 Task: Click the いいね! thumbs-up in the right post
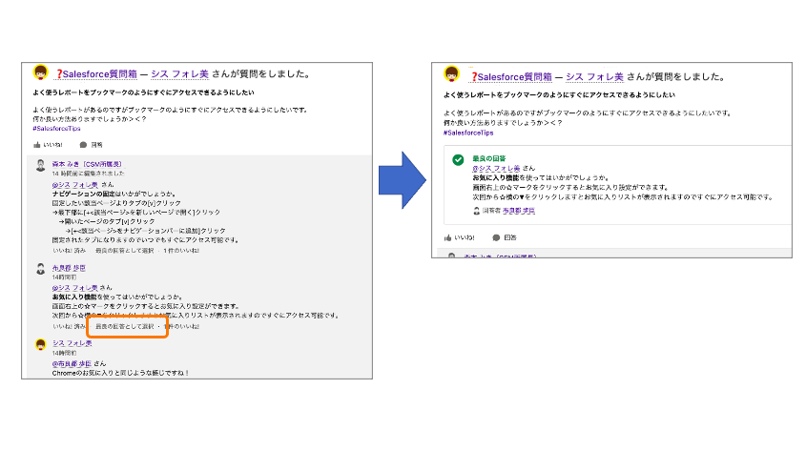[x=460, y=237]
